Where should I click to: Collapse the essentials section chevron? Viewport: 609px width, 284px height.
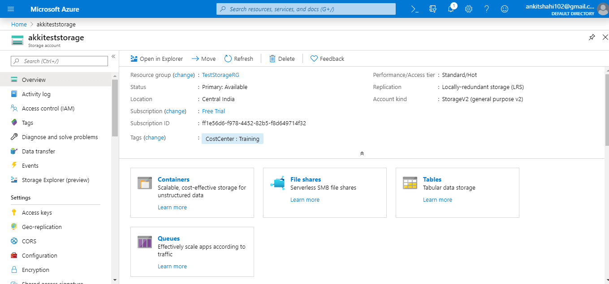point(362,153)
